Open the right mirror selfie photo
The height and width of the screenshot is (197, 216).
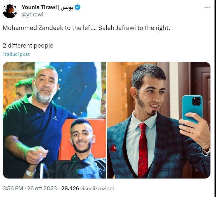(x=159, y=120)
